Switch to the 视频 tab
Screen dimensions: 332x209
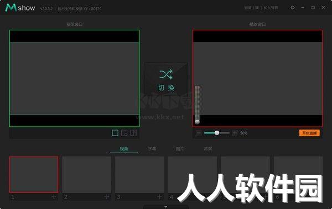[x=124, y=149]
